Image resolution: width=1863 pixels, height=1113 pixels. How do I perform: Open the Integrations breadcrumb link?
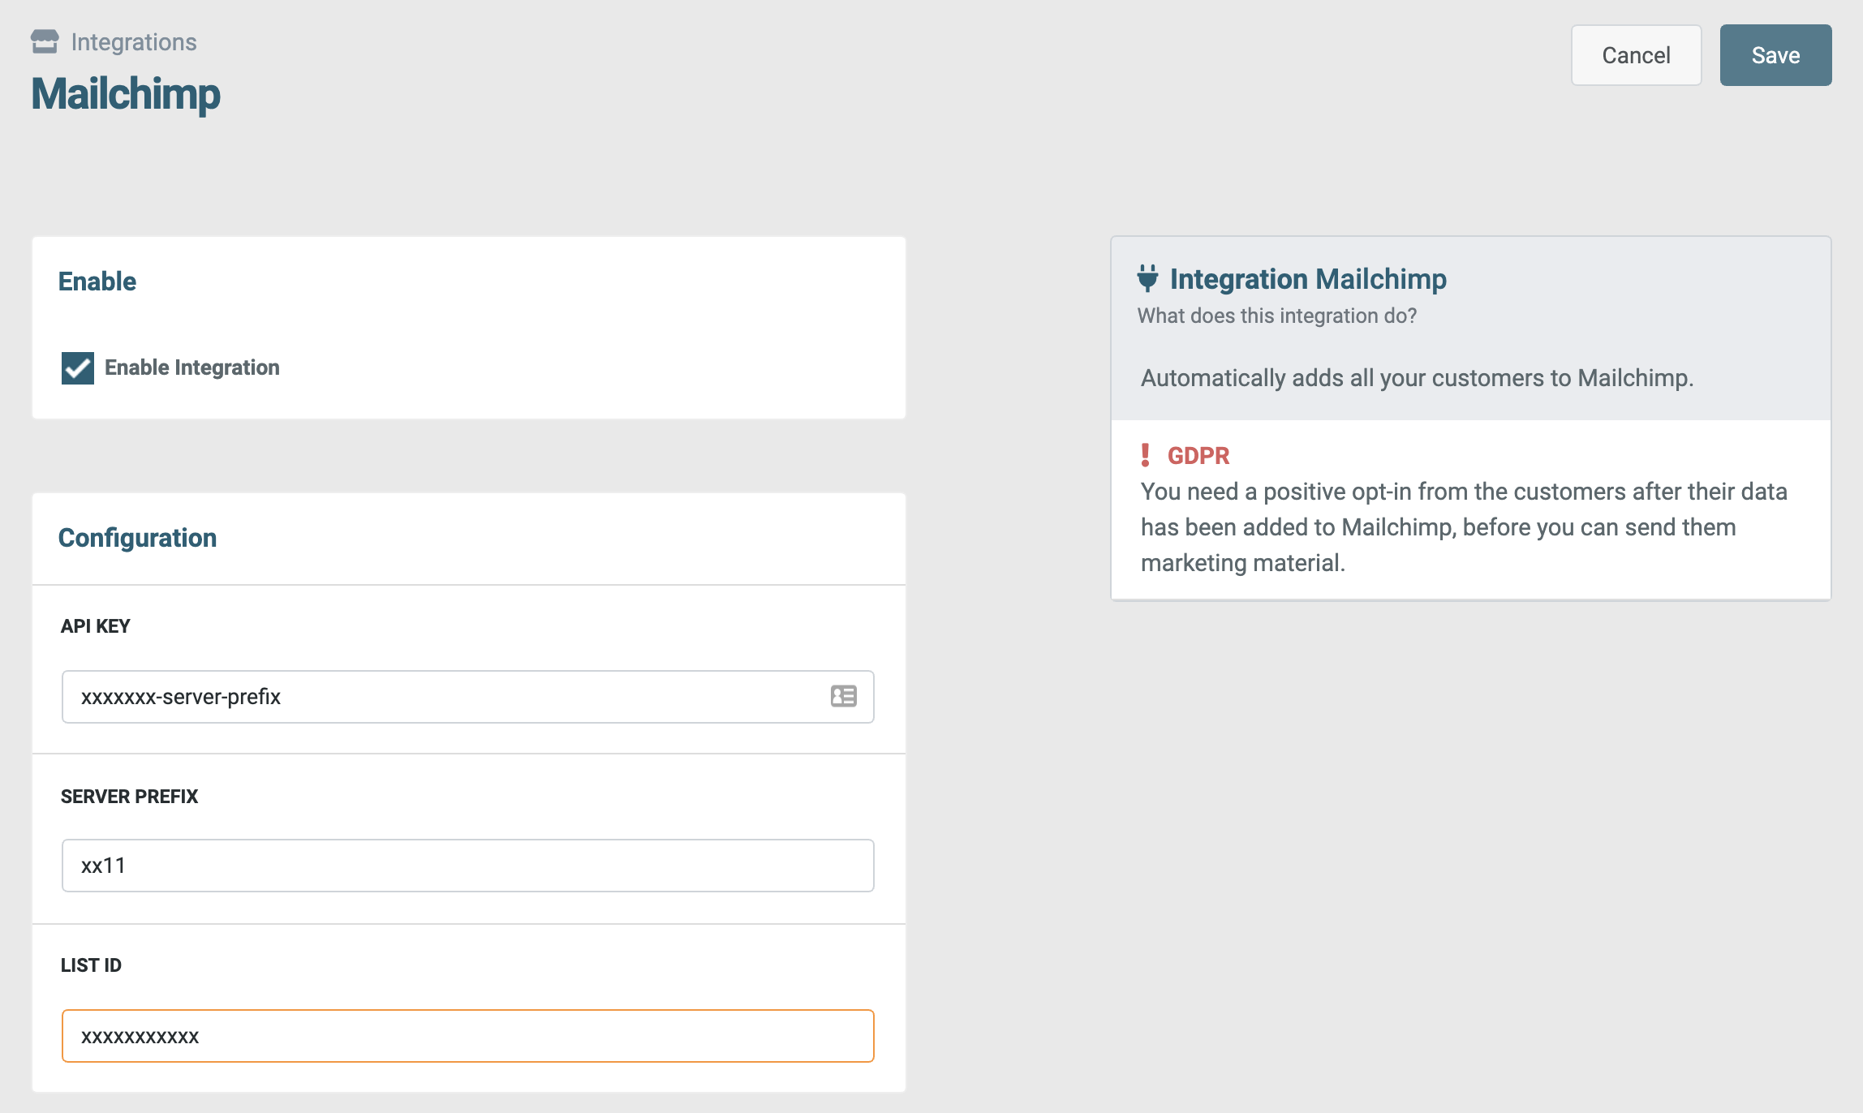[x=134, y=41]
